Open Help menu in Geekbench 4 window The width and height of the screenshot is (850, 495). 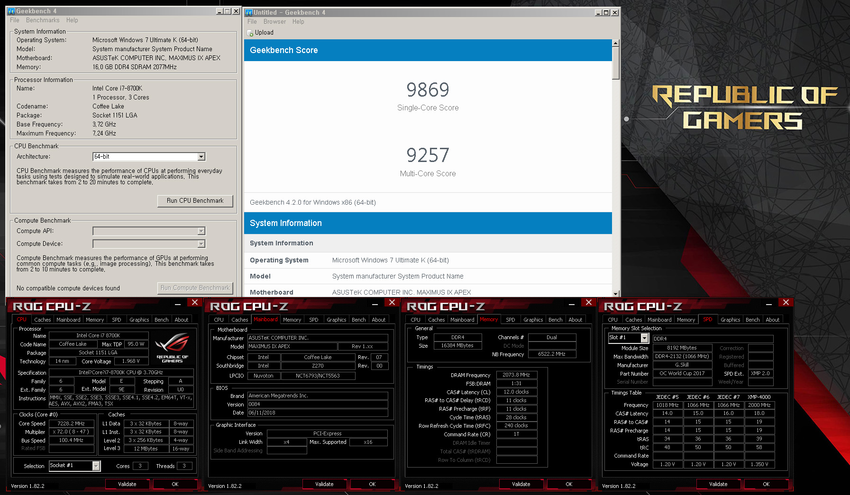(x=72, y=20)
